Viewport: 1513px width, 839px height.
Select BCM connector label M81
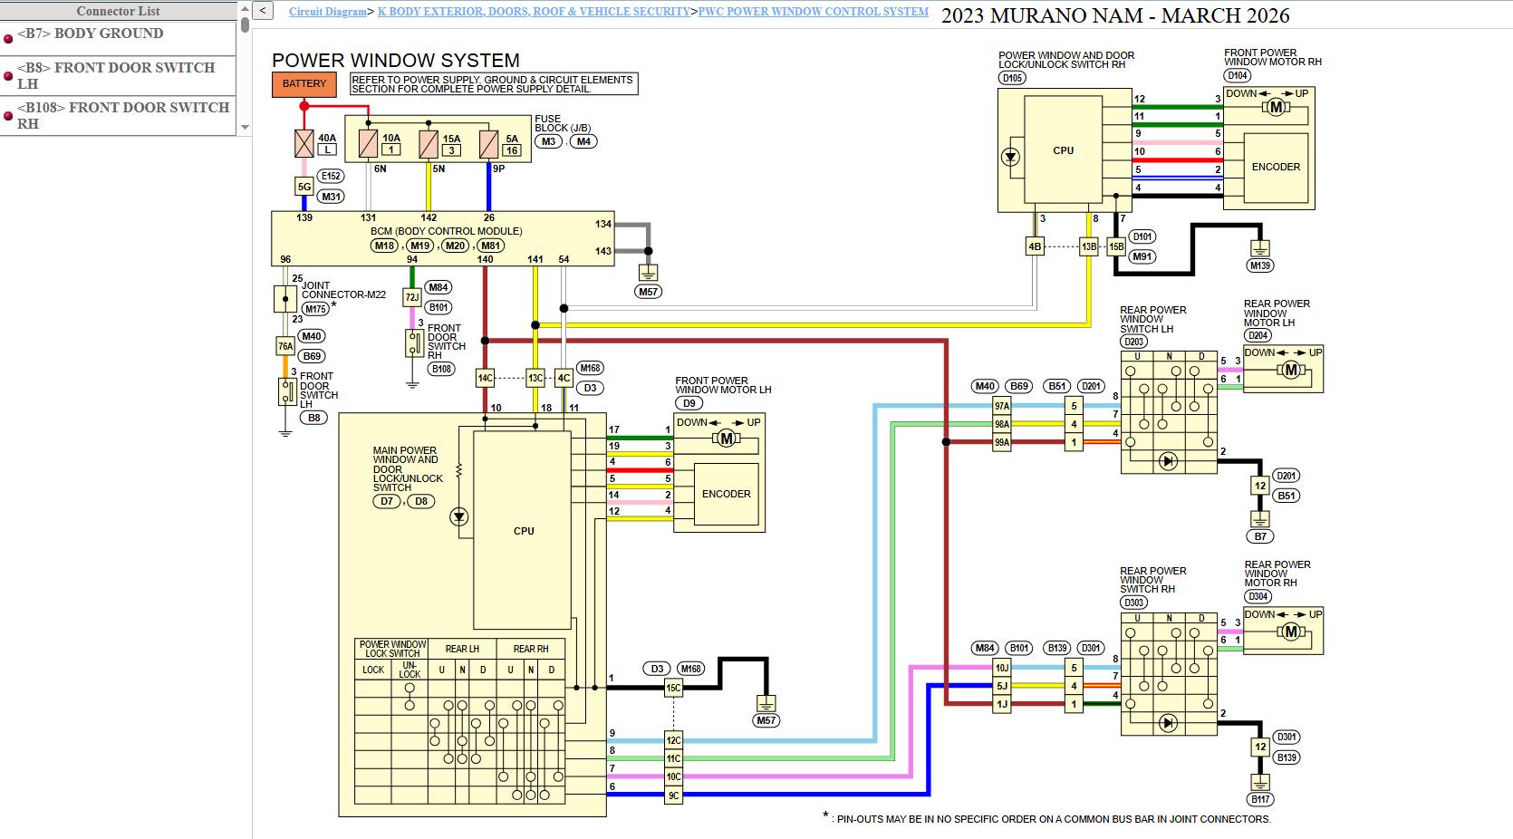pyautogui.click(x=490, y=246)
